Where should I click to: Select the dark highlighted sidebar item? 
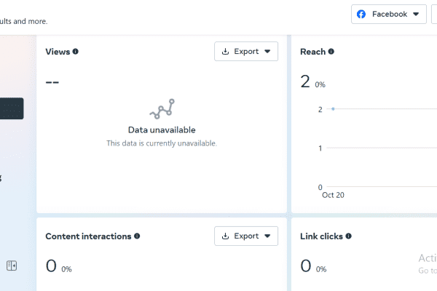pyautogui.click(x=12, y=108)
